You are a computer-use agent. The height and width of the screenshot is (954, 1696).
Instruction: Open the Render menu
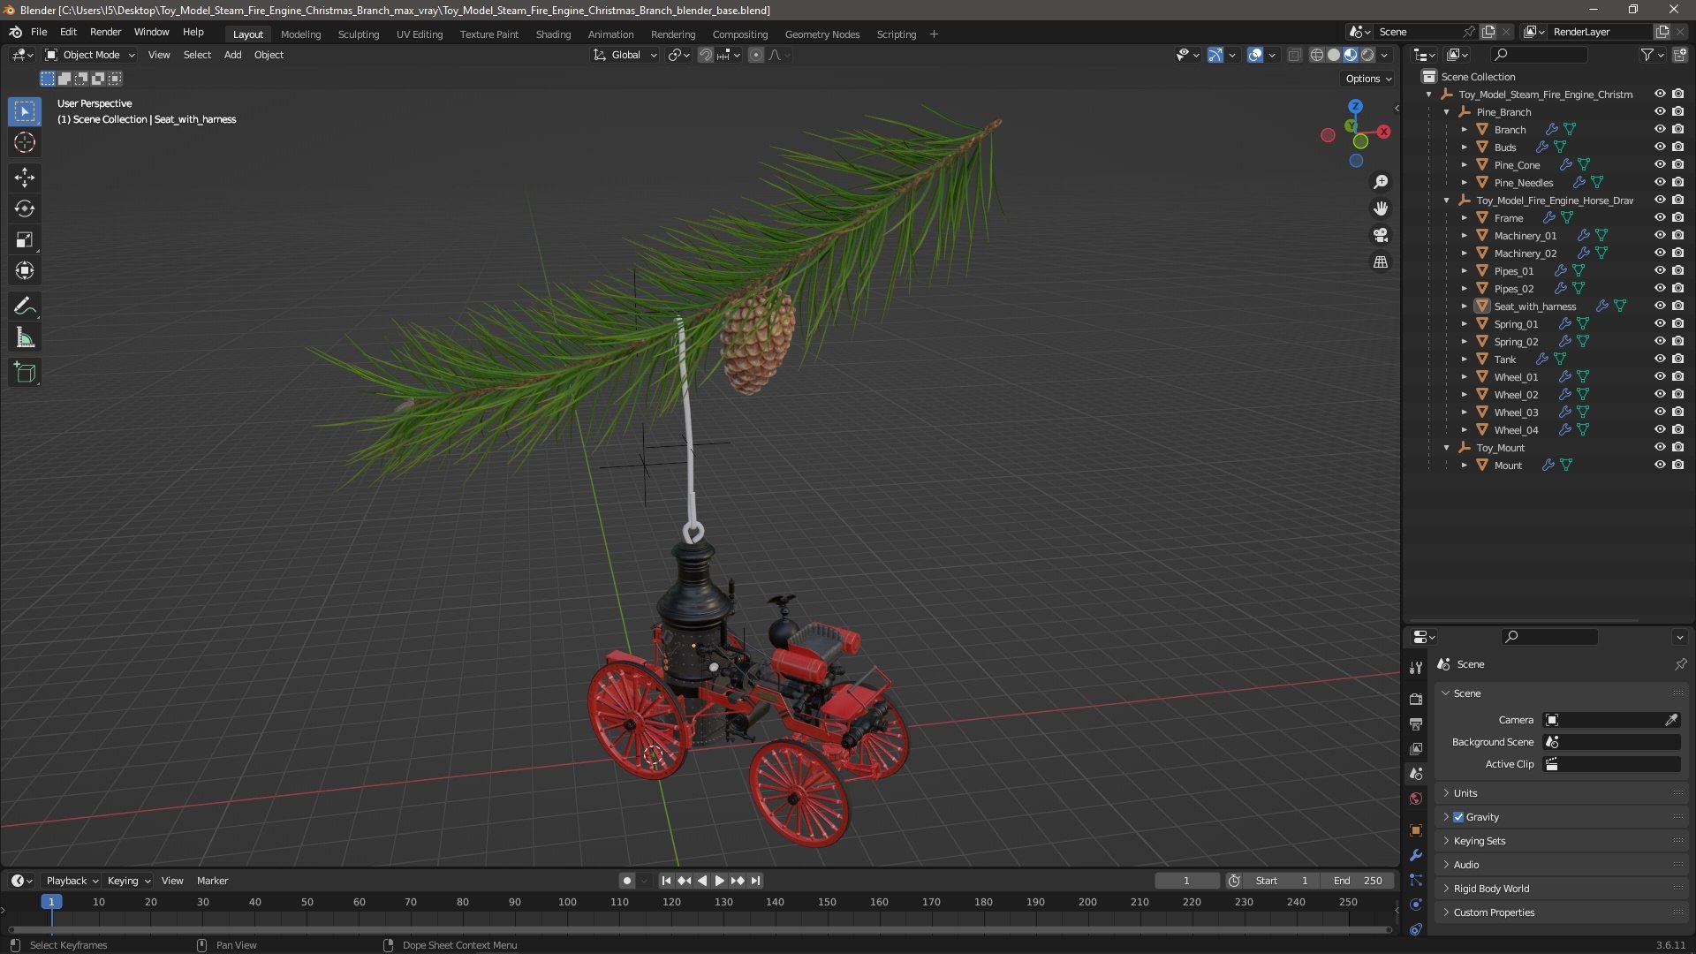pos(105,32)
